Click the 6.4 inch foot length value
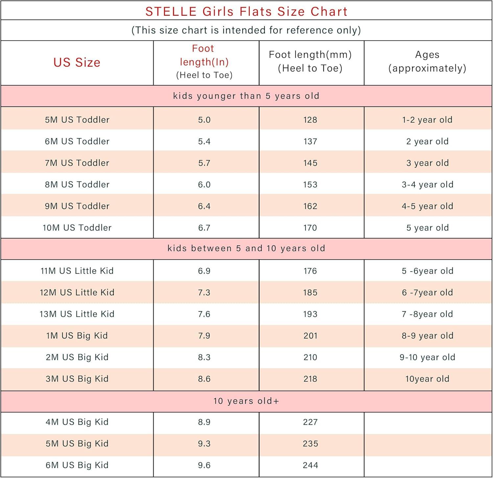The height and width of the screenshot is (478, 493). point(204,206)
